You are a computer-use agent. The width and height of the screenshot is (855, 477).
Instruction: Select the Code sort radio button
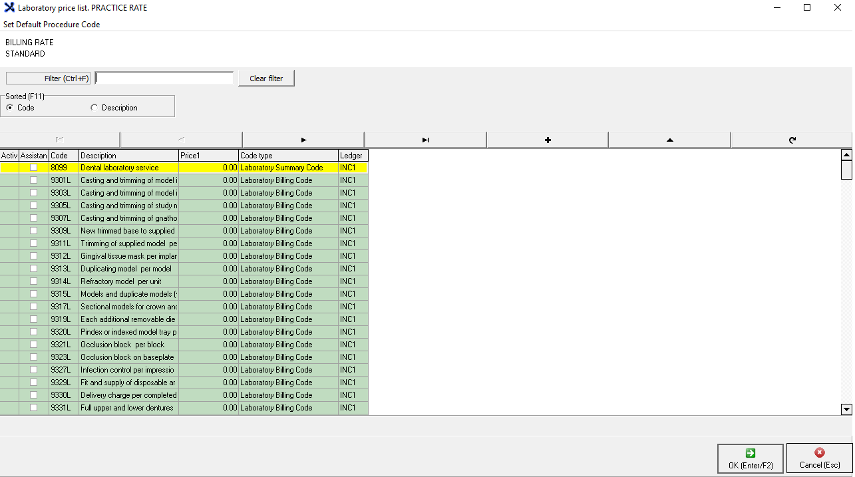(x=10, y=108)
